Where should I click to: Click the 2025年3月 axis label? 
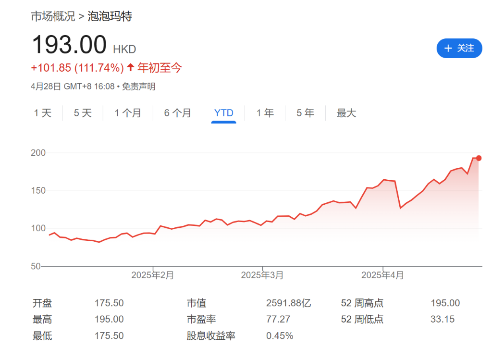click(262, 275)
